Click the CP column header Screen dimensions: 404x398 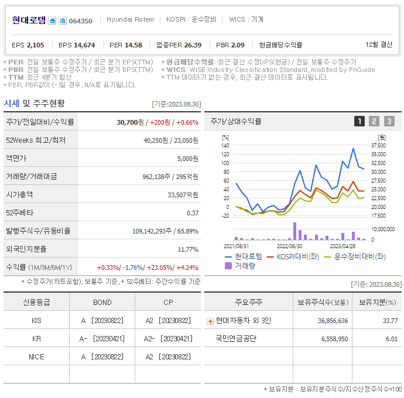pos(168,302)
